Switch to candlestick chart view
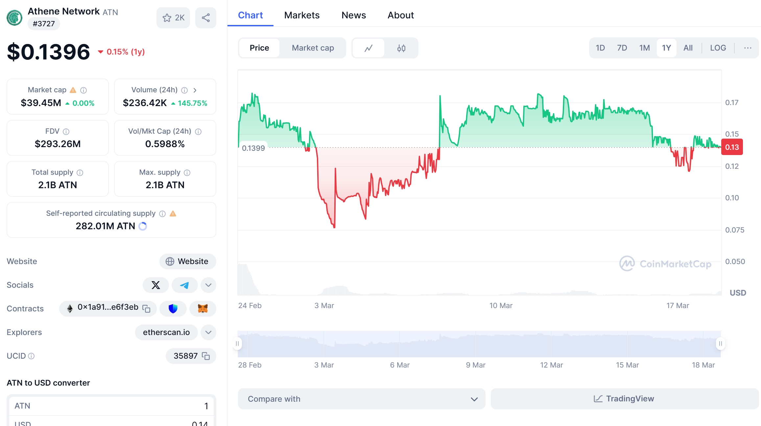The image size is (761, 426). [x=401, y=48]
